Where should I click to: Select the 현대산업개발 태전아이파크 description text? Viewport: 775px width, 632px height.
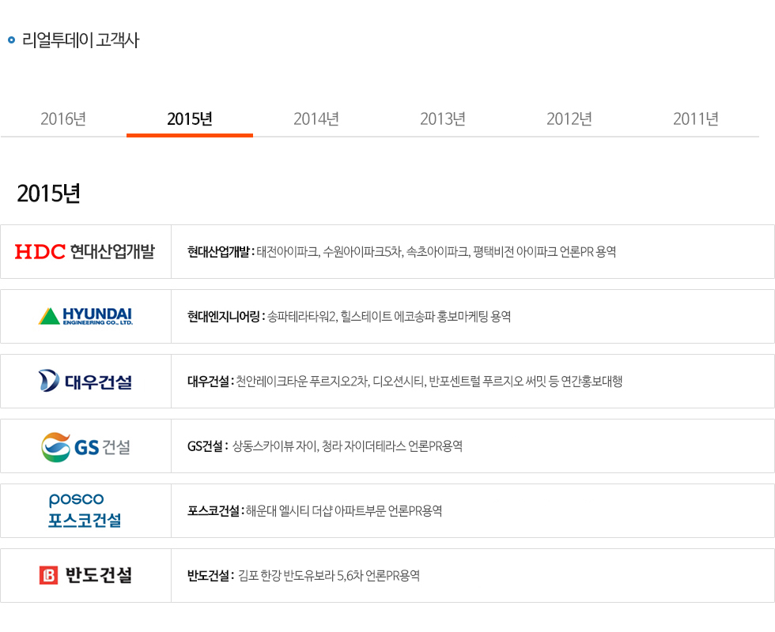pyautogui.click(x=402, y=252)
